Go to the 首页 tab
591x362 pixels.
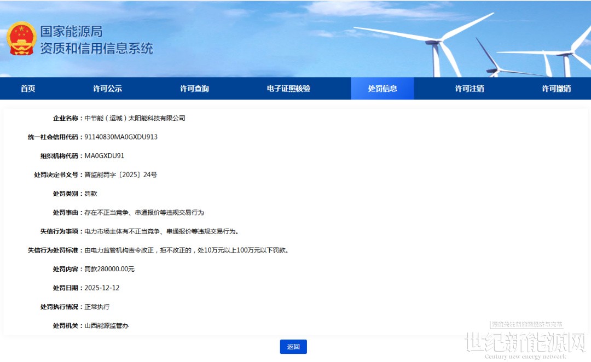tap(28, 89)
